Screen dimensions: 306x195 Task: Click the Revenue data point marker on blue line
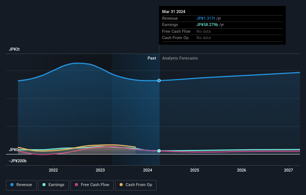click(159, 81)
